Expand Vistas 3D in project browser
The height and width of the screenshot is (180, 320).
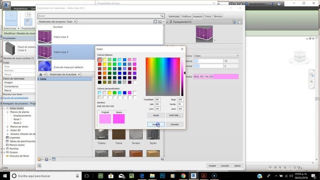click(7, 130)
